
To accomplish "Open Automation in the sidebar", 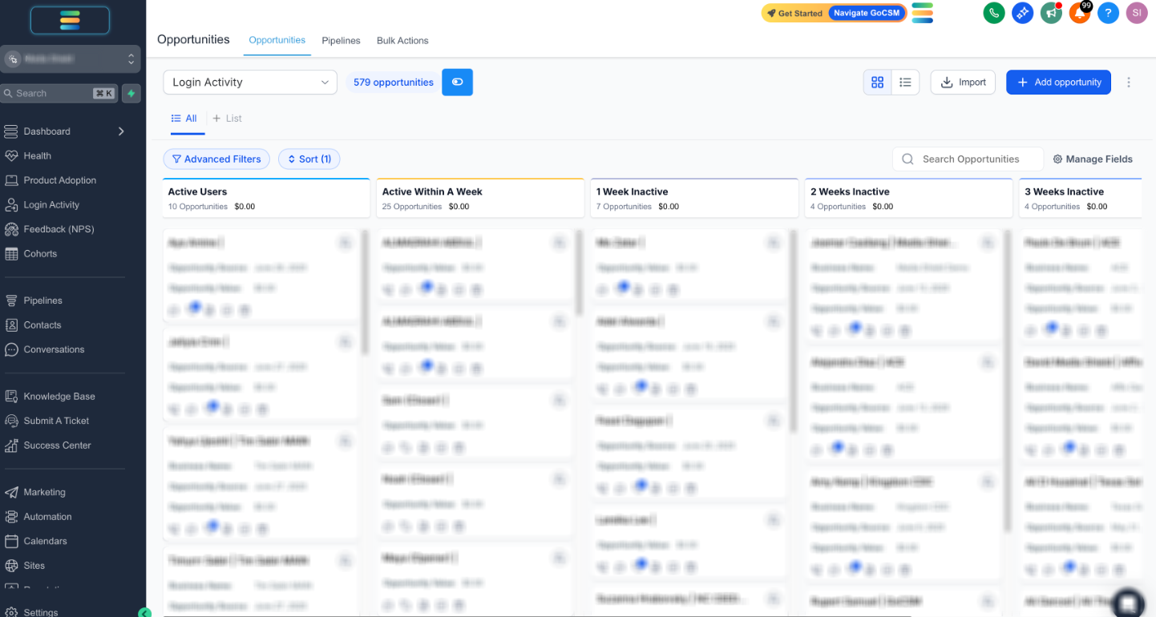I will [x=47, y=517].
